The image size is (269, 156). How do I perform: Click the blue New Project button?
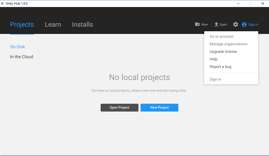click(159, 108)
